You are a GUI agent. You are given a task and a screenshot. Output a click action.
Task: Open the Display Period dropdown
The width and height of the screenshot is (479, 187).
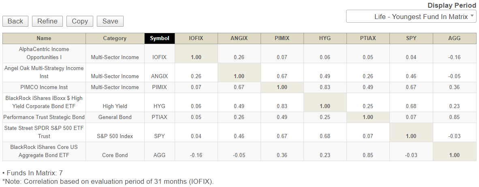pos(411,17)
